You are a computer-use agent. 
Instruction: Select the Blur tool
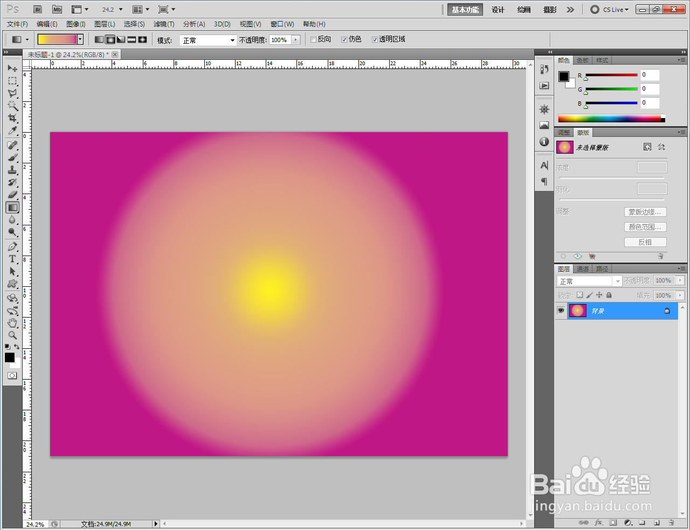[x=12, y=219]
